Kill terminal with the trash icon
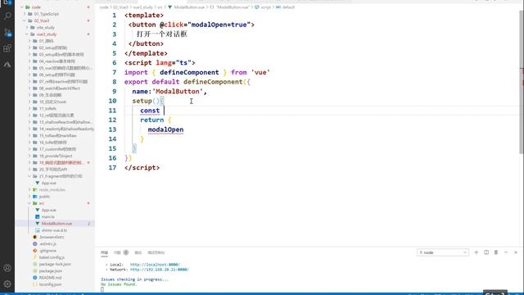Screen dimensions: 524x295 [496, 252]
